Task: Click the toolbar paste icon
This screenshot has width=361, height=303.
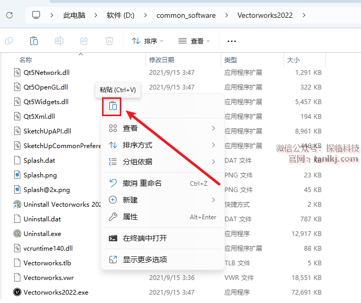Action: click(x=34, y=41)
